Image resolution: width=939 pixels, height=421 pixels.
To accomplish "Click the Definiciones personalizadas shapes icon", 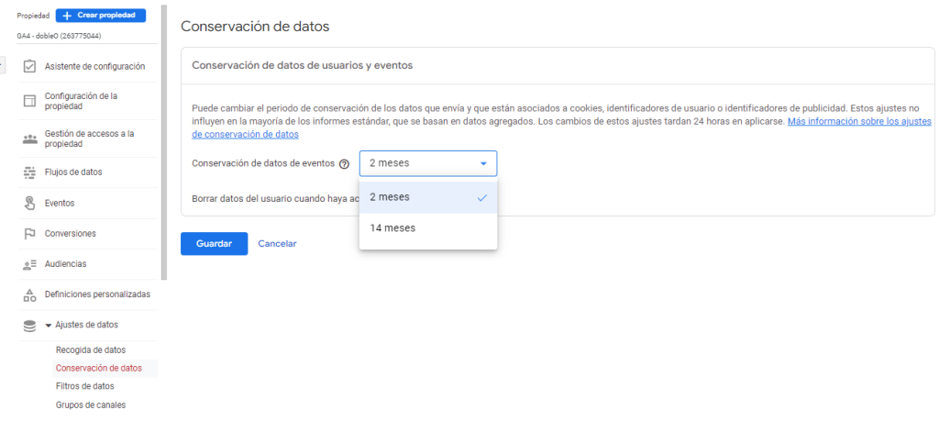I will coord(29,294).
